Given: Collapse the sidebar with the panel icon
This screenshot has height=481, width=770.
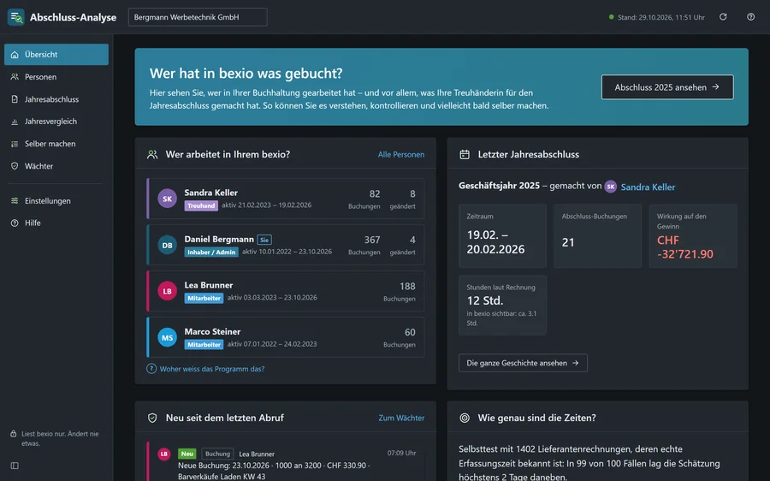Looking at the screenshot, I should coord(15,466).
